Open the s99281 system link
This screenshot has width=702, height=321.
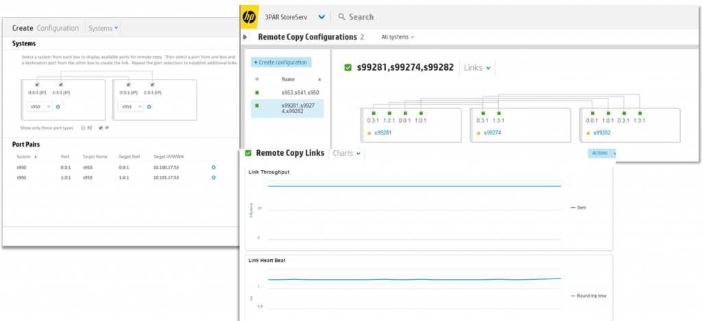point(383,133)
